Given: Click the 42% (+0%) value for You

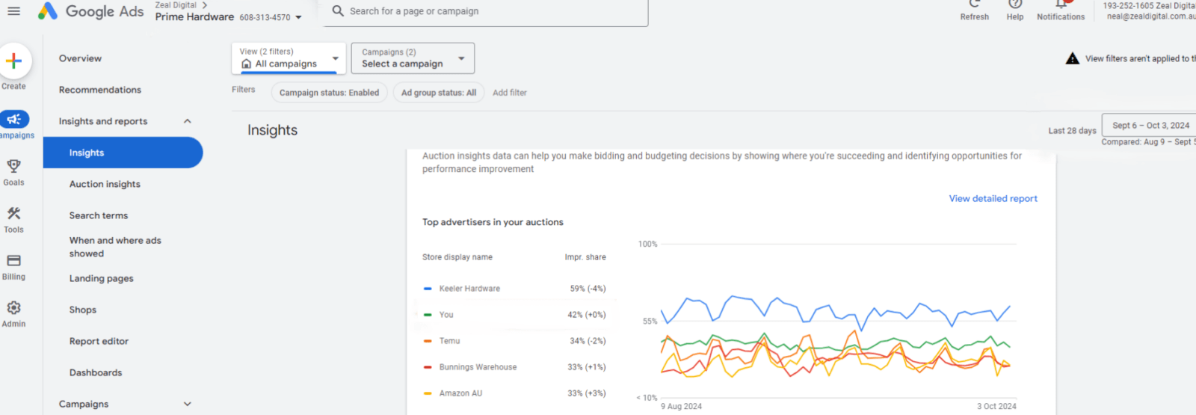Looking at the screenshot, I should 587,315.
